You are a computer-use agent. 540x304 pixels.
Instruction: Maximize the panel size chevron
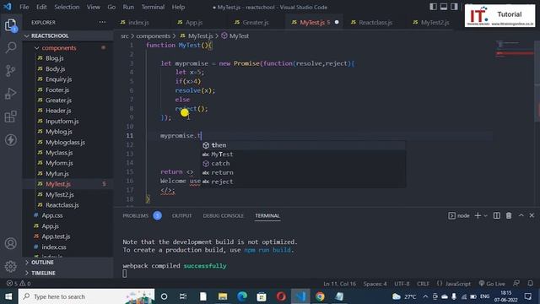(x=521, y=215)
